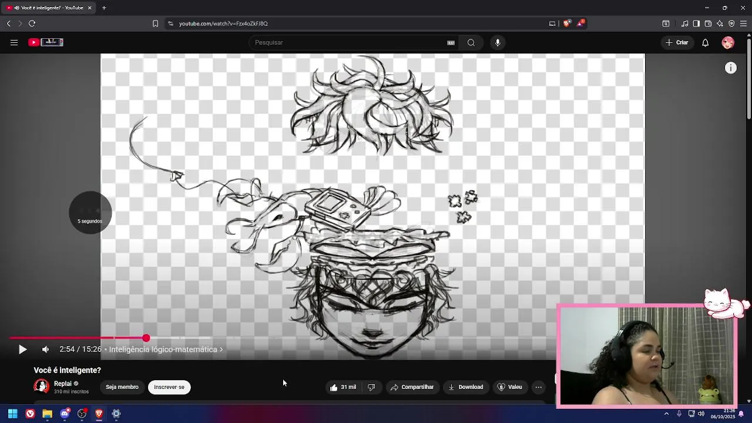Image resolution: width=752 pixels, height=423 pixels.
Task: Open Vivaldi from the taskbar
Action: point(30,414)
